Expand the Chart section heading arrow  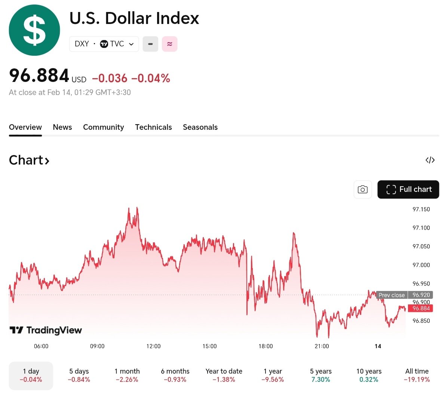[x=47, y=161]
